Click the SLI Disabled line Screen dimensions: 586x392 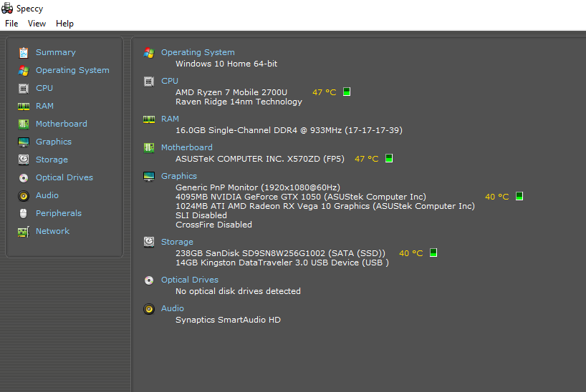[201, 215]
